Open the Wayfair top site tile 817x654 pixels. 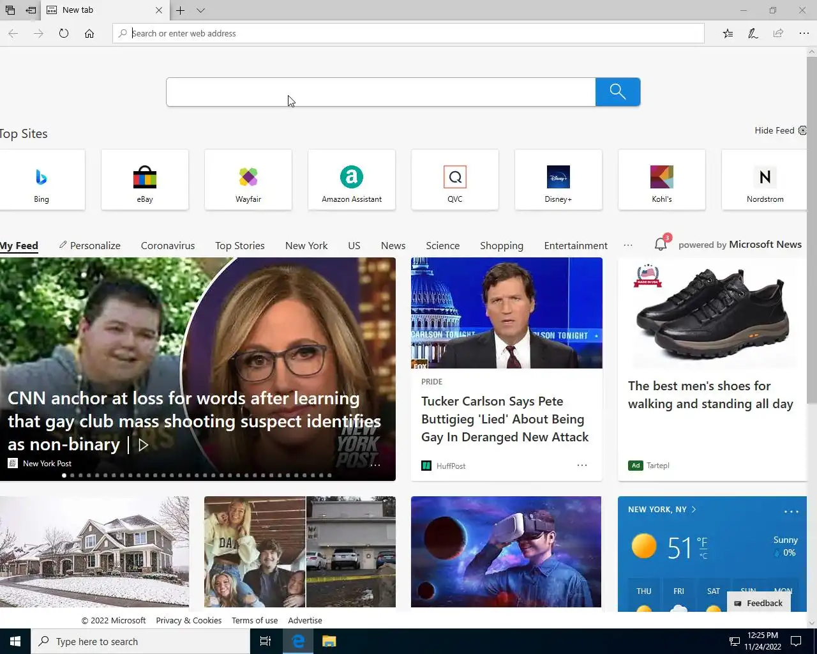point(248,179)
